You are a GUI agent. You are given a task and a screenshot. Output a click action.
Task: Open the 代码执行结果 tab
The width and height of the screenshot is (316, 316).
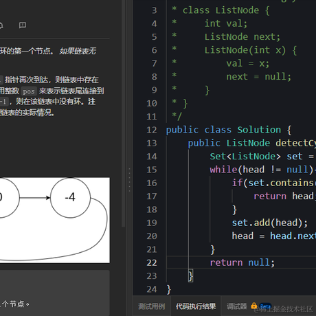click(x=196, y=306)
